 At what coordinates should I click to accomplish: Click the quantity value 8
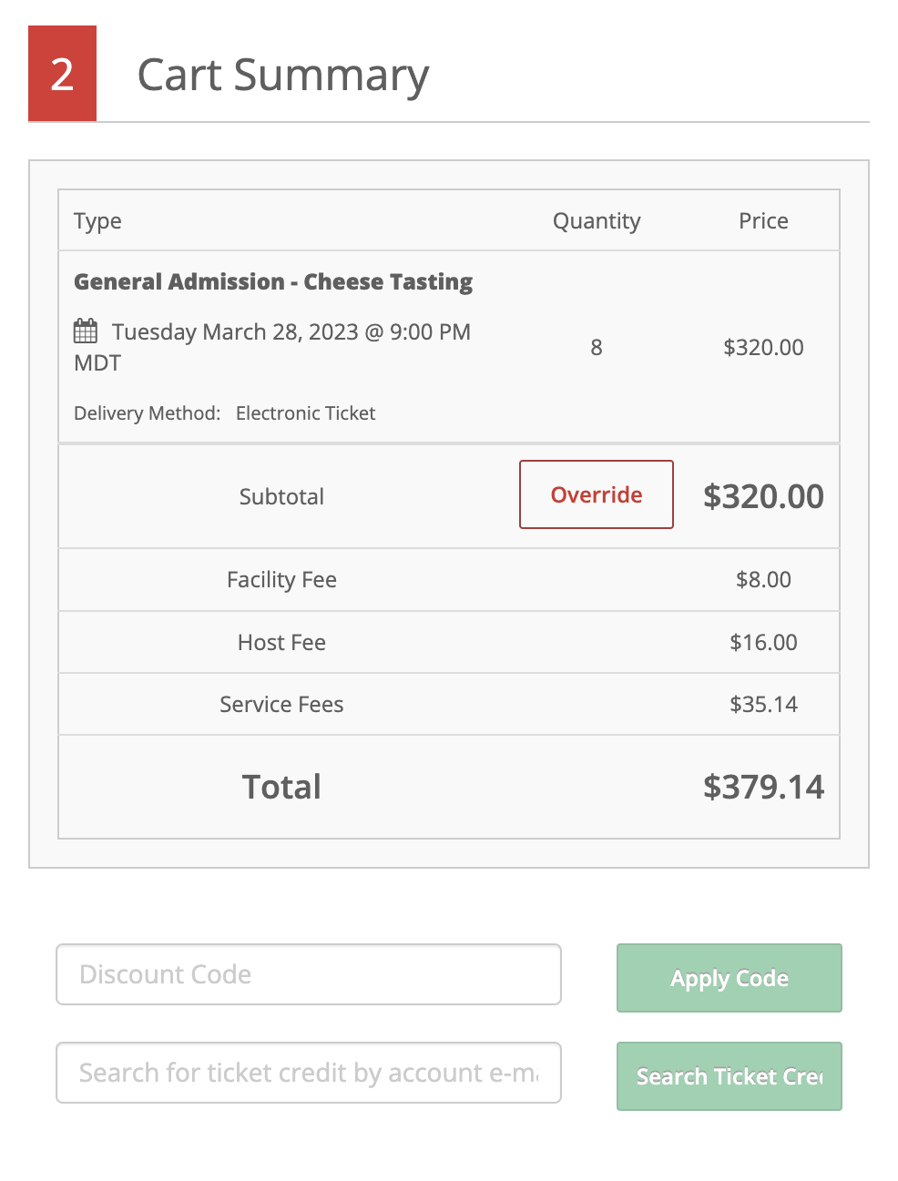coord(597,347)
